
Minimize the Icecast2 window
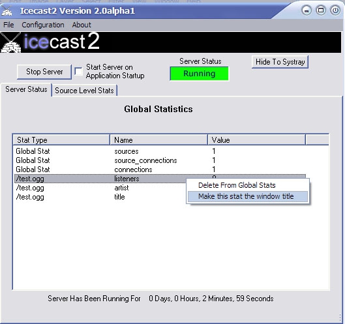pos(307,10)
